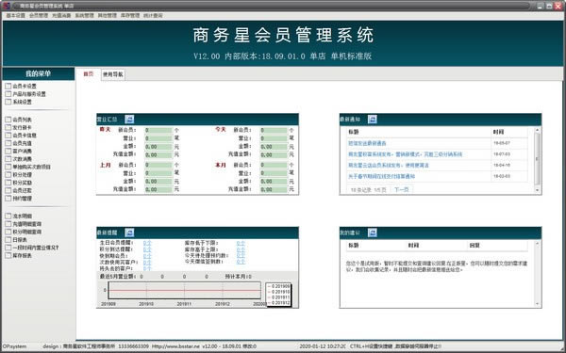Viewport: 566px width, 353px height.
Task: Refresh the 营业汇总 panel
Action: tap(129, 120)
